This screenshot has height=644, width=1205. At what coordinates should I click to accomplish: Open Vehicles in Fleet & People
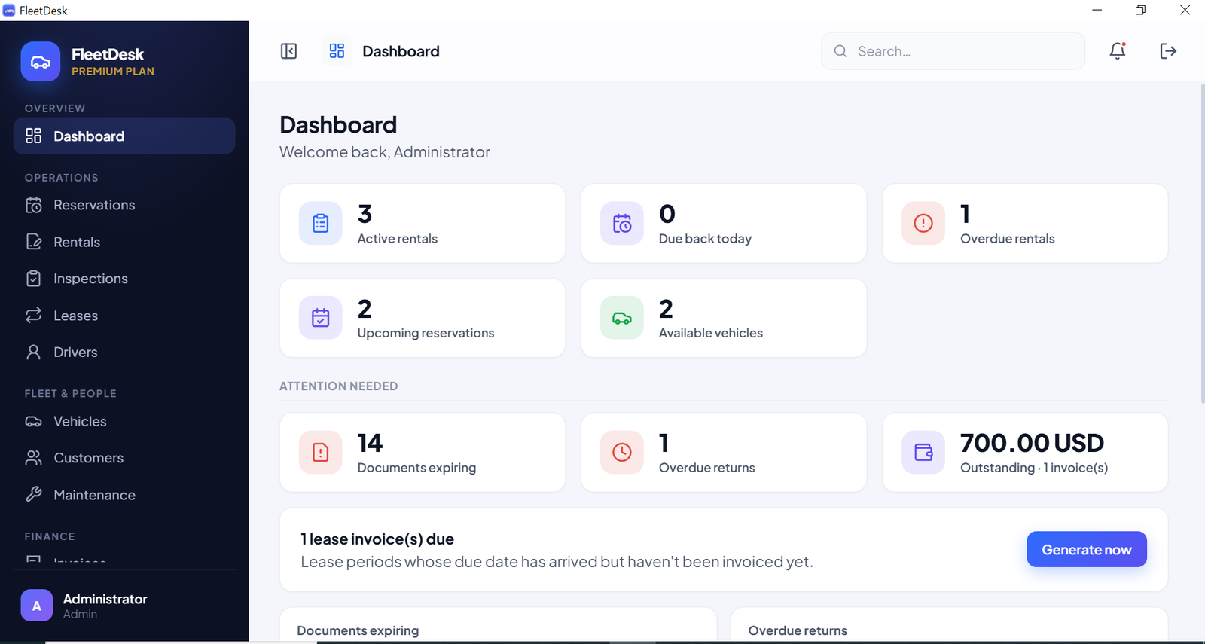click(x=124, y=421)
